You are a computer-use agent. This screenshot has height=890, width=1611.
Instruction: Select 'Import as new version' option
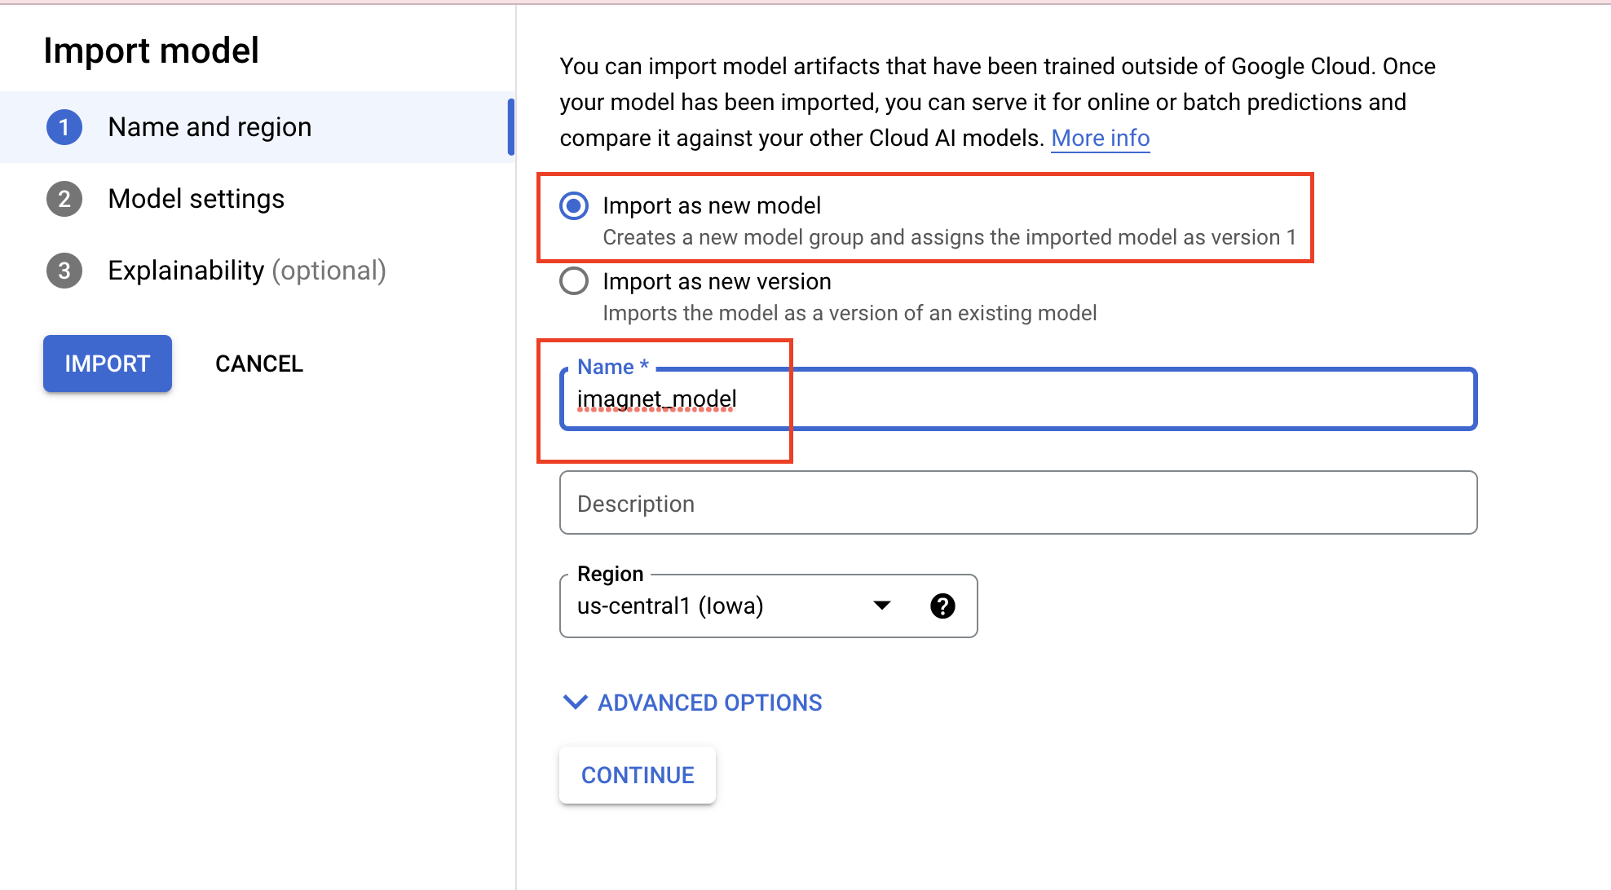click(x=572, y=285)
